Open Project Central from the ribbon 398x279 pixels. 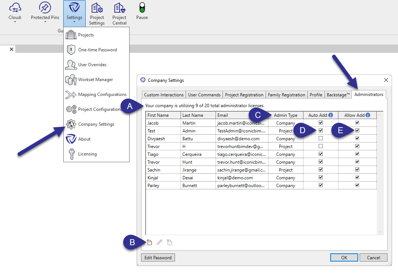click(120, 14)
